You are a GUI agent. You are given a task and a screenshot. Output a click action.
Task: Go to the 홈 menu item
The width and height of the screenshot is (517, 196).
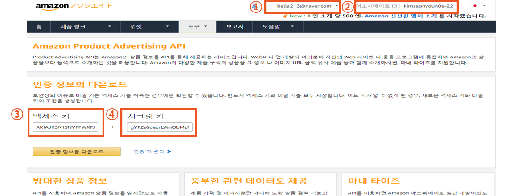pos(39,27)
